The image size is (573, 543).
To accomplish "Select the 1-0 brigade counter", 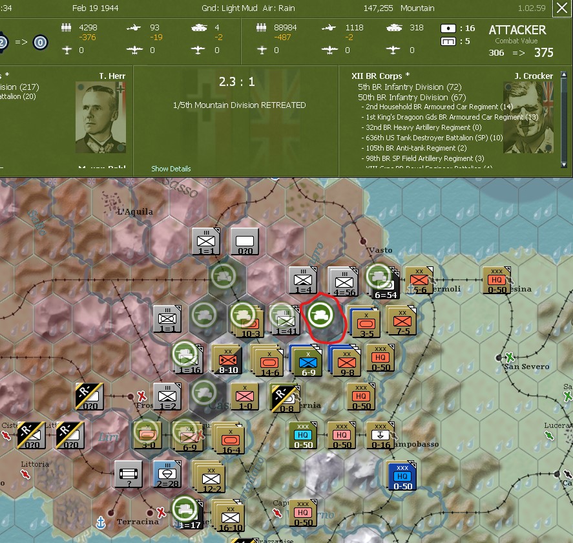I will [245, 397].
